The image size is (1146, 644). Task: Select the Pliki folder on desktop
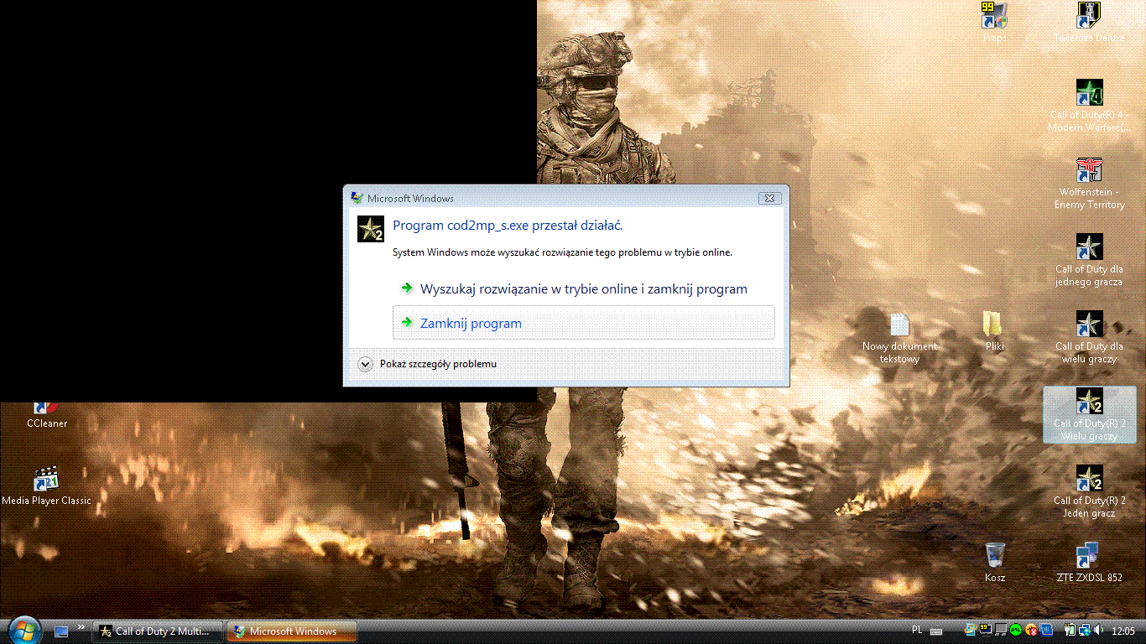[994, 325]
